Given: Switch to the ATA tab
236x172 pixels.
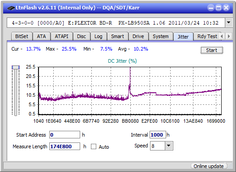Looking at the screenshot, I should (x=41, y=36).
